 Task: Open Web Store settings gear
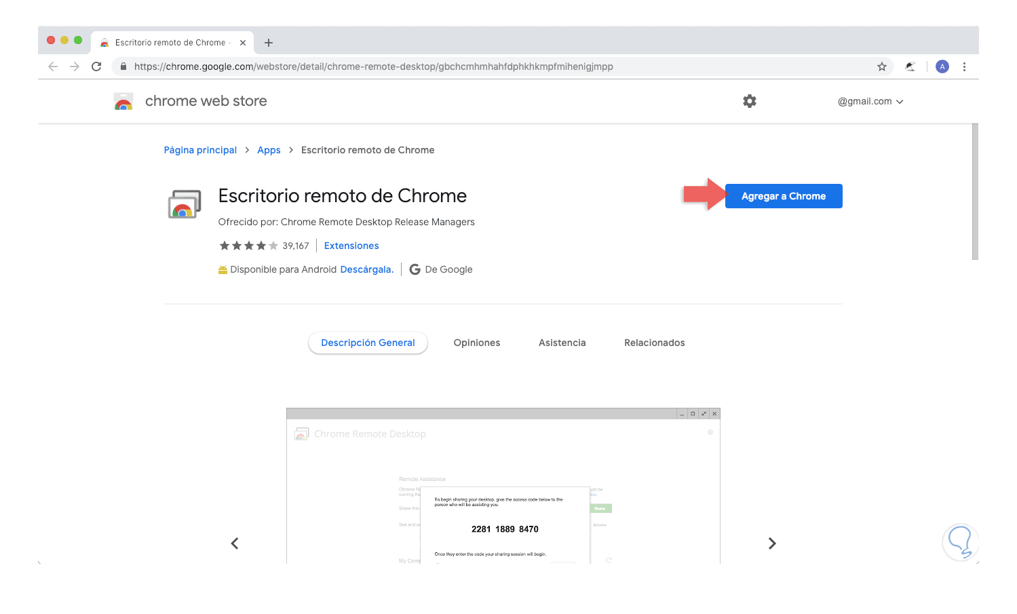click(x=750, y=101)
